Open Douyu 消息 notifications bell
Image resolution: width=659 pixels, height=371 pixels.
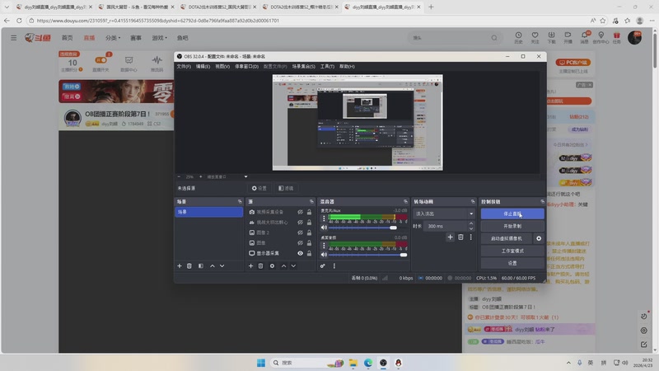click(584, 37)
